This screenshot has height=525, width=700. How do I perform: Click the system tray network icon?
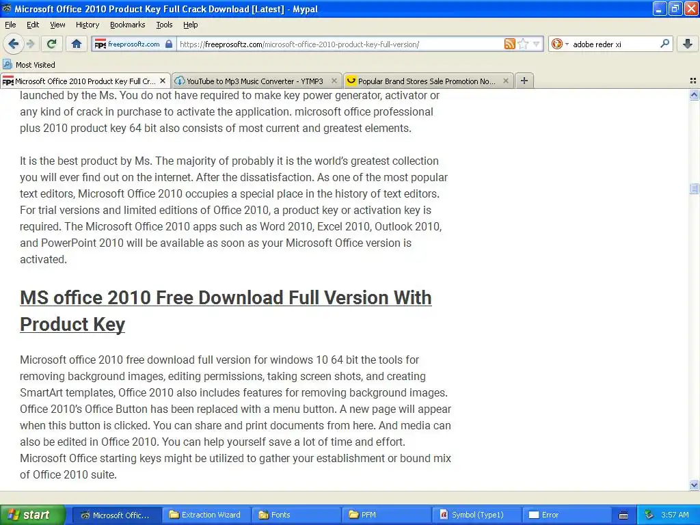click(x=649, y=515)
